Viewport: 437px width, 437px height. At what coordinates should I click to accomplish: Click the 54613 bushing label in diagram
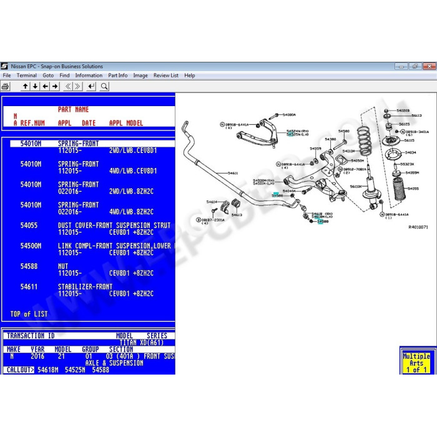click(x=237, y=215)
